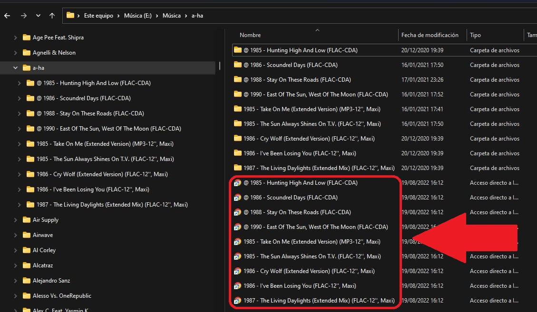Select 'Este equipo' in the breadcrumb
Viewport: 537px width, 312px height.
[x=98, y=15]
